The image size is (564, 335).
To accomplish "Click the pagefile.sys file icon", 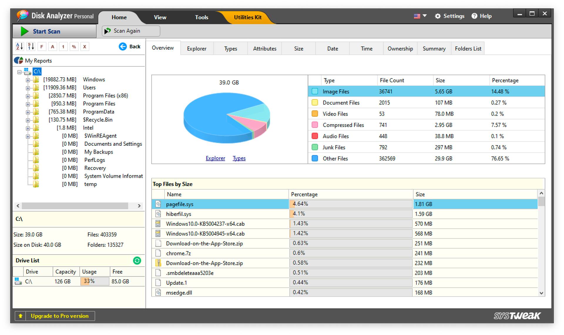I will click(x=158, y=204).
